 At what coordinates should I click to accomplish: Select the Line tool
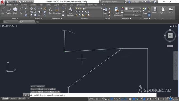[x=3, y=11]
